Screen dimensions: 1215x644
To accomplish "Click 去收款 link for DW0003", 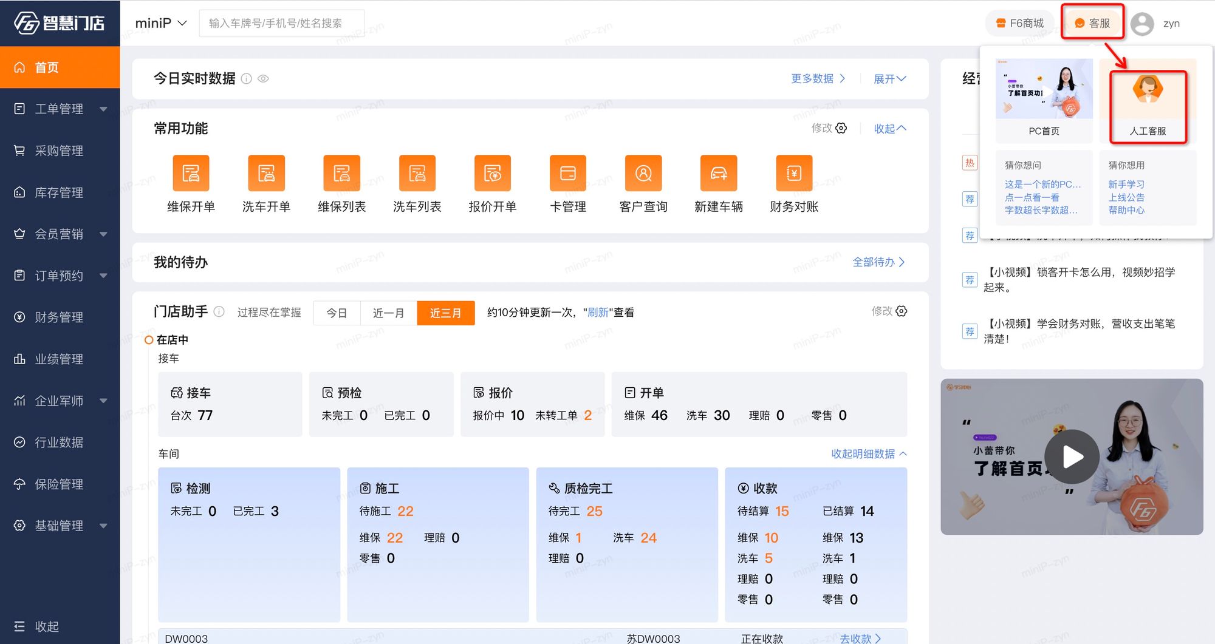I will tap(860, 639).
